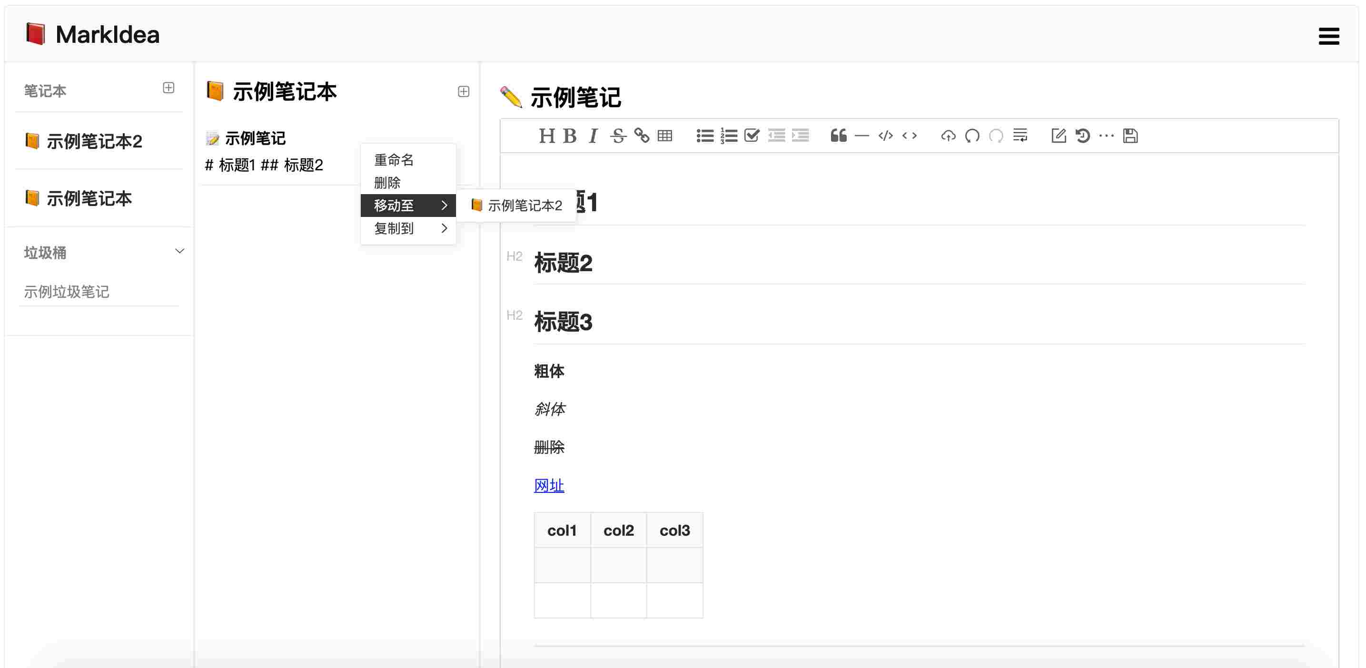Insert a task checklist item
The width and height of the screenshot is (1366, 668).
(x=752, y=136)
